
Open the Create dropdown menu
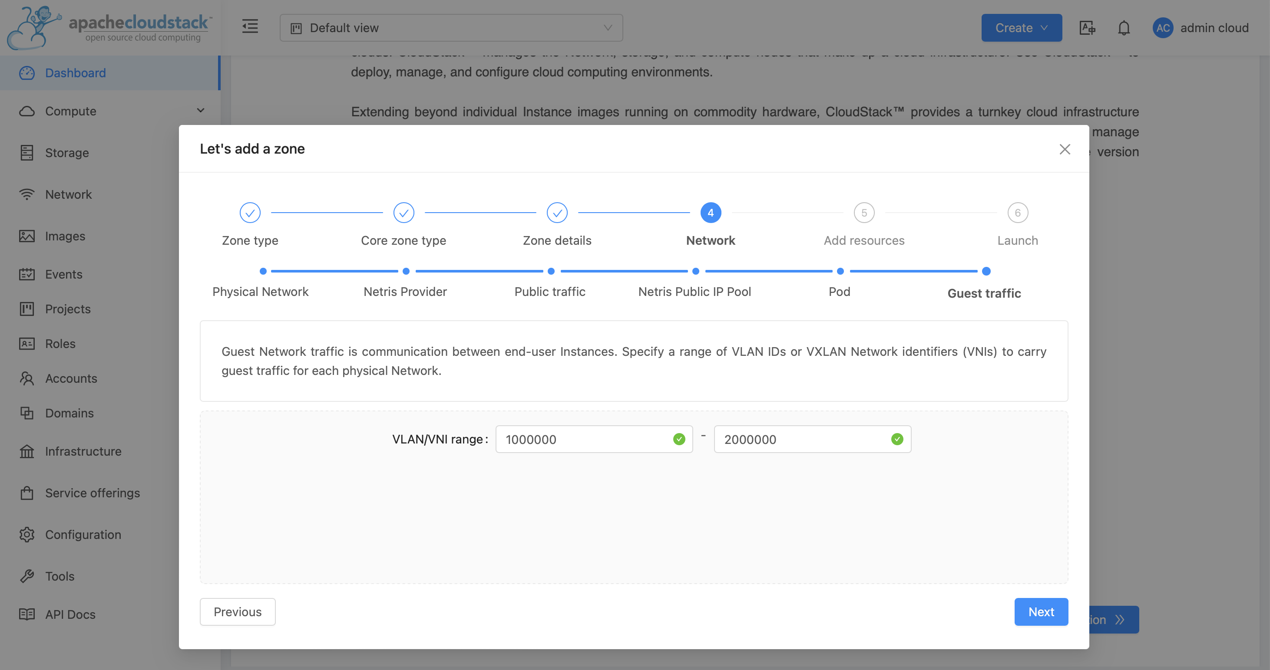pyautogui.click(x=1021, y=28)
